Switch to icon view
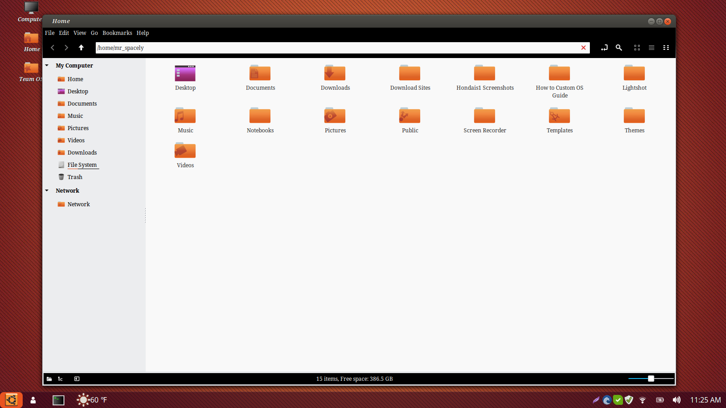 point(637,48)
